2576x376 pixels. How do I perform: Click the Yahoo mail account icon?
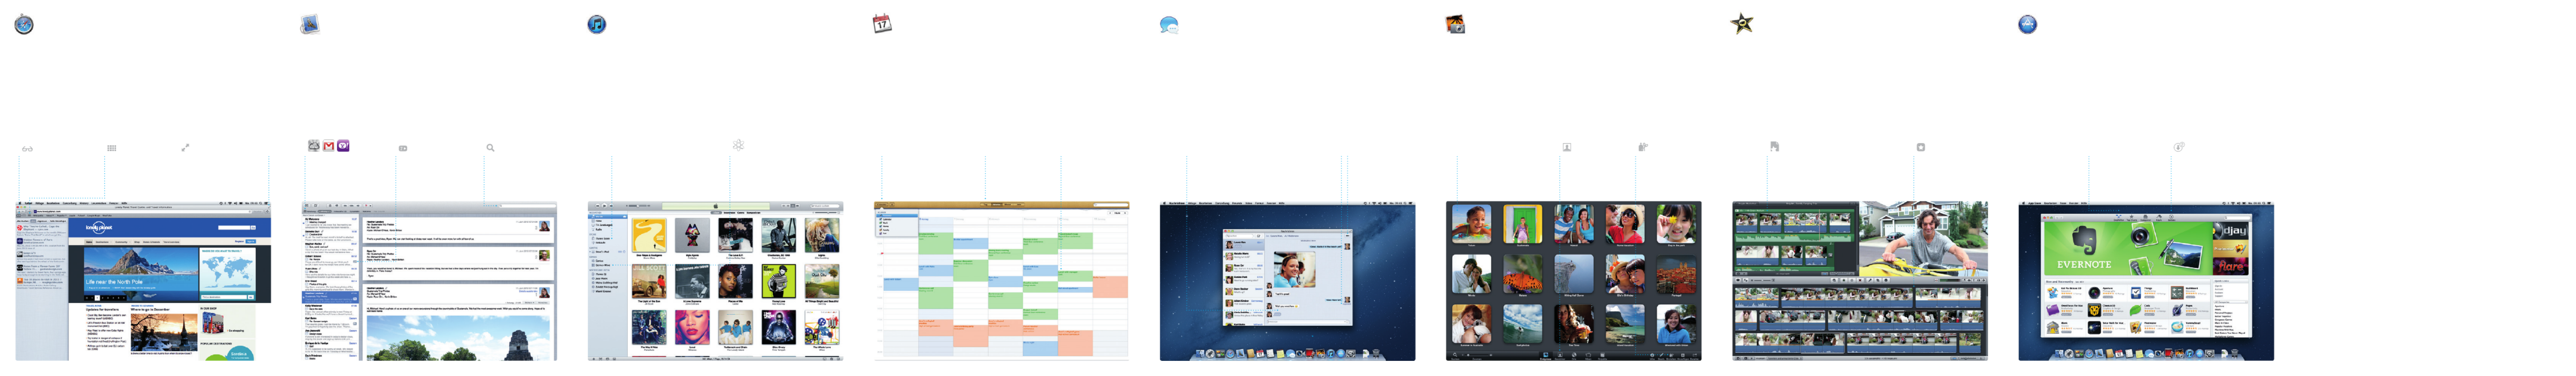pos(343,146)
